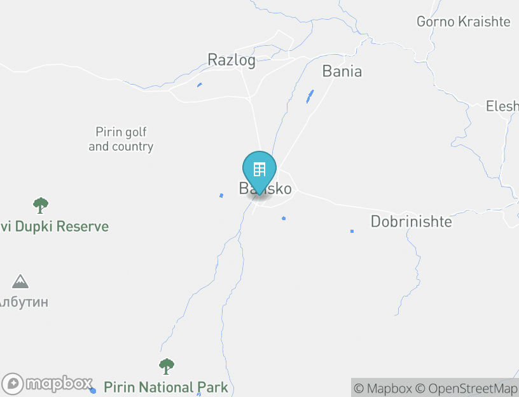Select Pirin golf and country label

(121, 139)
